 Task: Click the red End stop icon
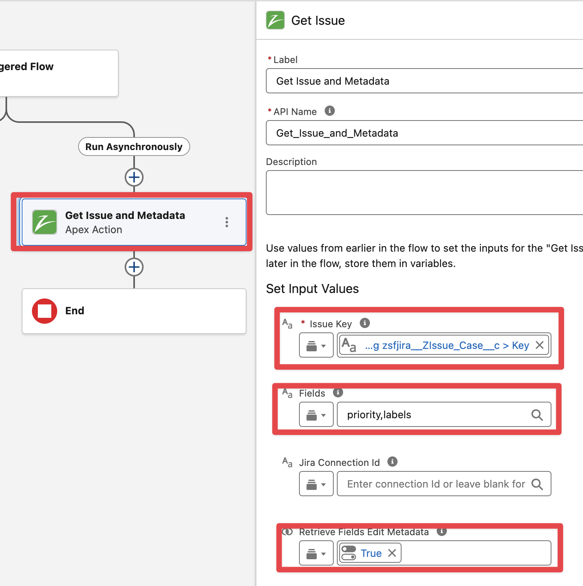[x=45, y=311]
